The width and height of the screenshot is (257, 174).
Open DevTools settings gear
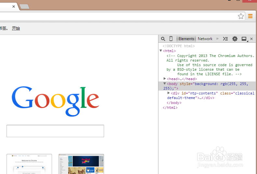[x=235, y=39]
